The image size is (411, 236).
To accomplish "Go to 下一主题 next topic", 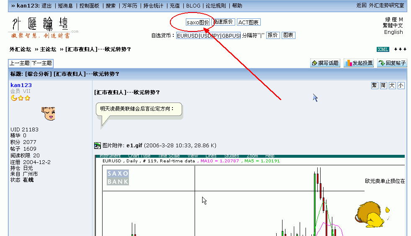I will click(42, 63).
